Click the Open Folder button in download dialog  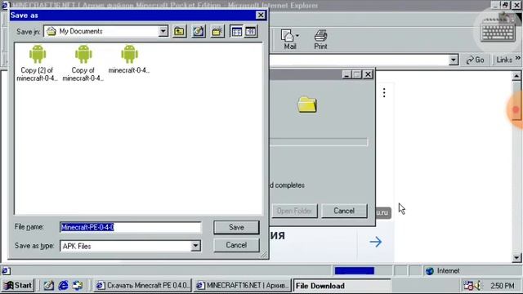(x=294, y=211)
